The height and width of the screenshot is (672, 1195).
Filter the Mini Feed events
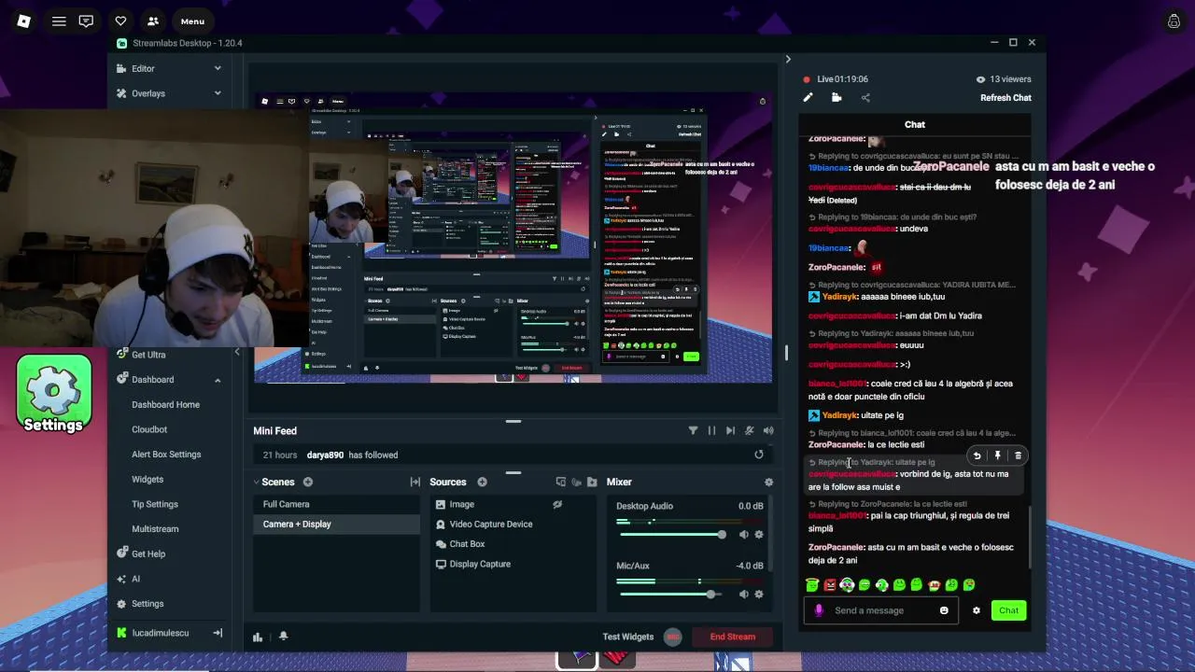[x=693, y=430]
